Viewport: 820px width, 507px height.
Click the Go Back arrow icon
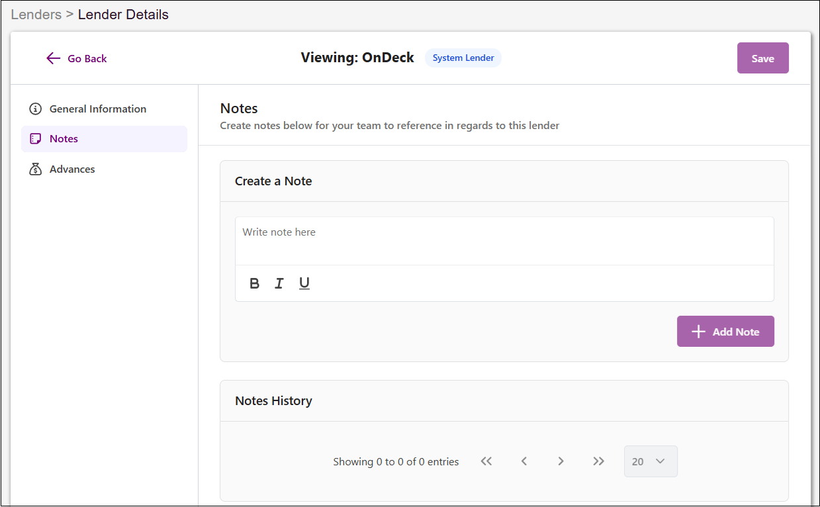[x=54, y=58]
